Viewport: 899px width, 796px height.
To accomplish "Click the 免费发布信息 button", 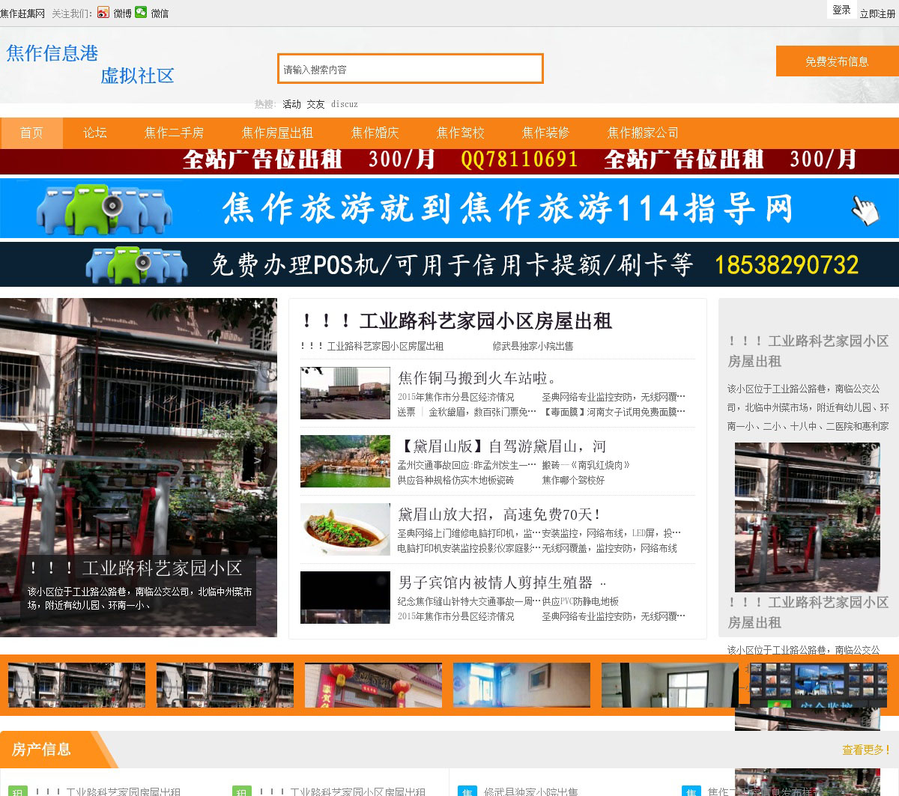I will click(837, 61).
